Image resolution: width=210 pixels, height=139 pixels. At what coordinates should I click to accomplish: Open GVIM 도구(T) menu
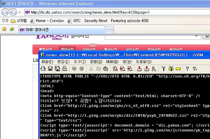click(x=80, y=62)
